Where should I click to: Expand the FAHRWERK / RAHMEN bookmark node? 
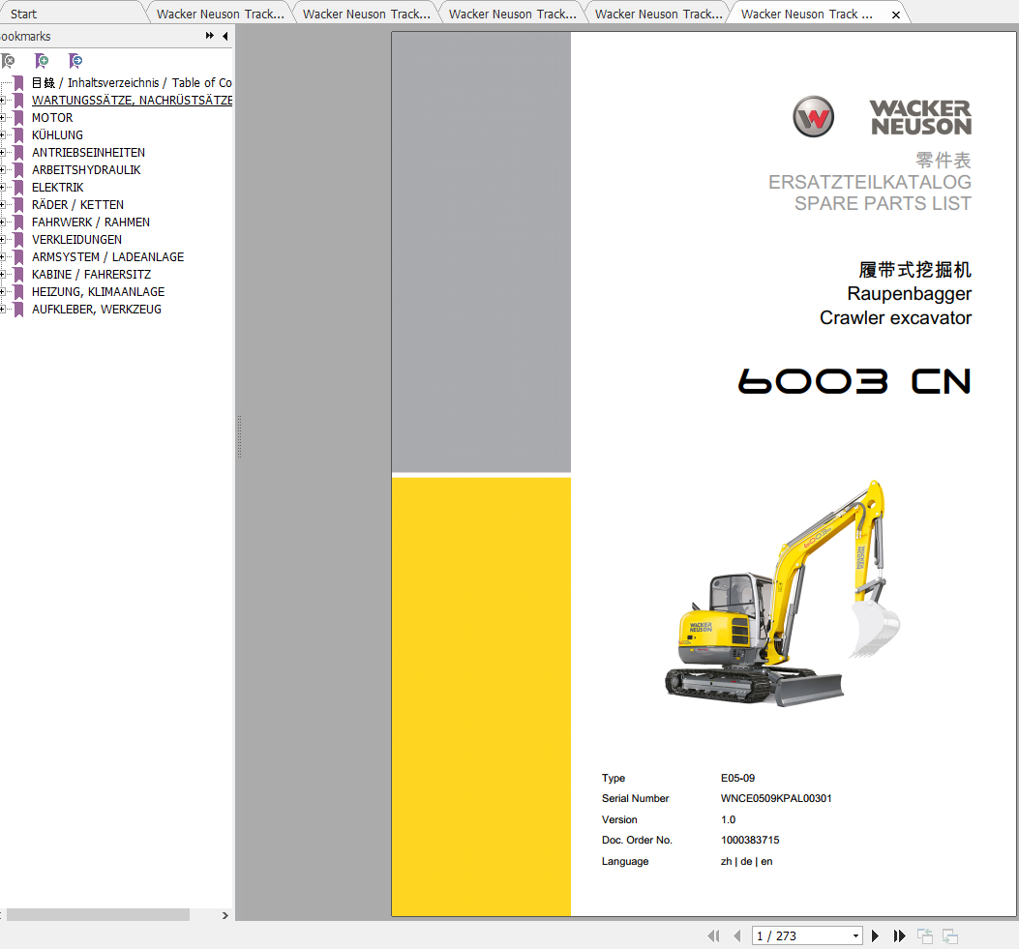[3, 222]
